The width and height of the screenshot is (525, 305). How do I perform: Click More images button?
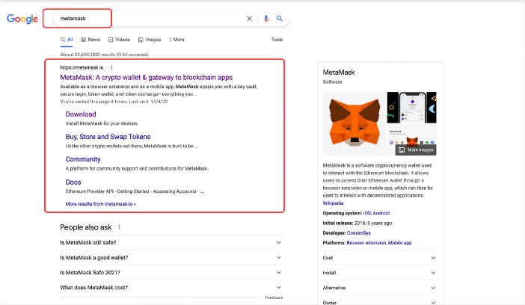tap(416, 150)
